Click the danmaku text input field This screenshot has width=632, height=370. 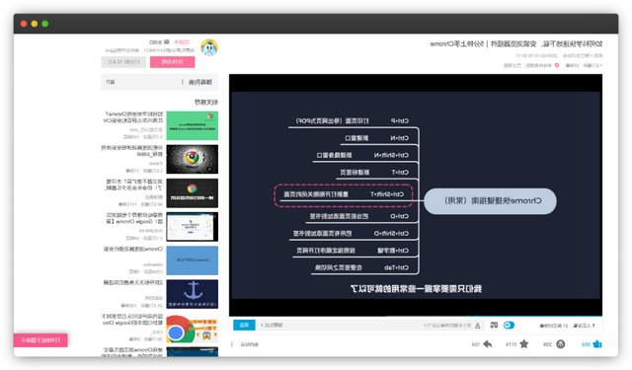371,325
